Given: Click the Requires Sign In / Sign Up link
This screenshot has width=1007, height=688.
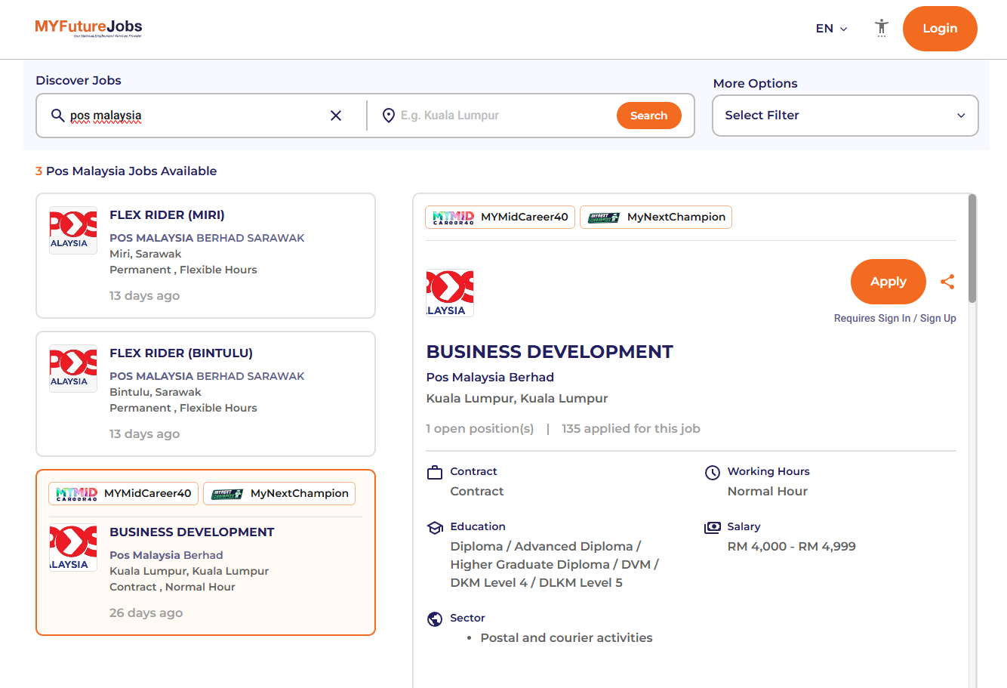Looking at the screenshot, I should [x=895, y=318].
